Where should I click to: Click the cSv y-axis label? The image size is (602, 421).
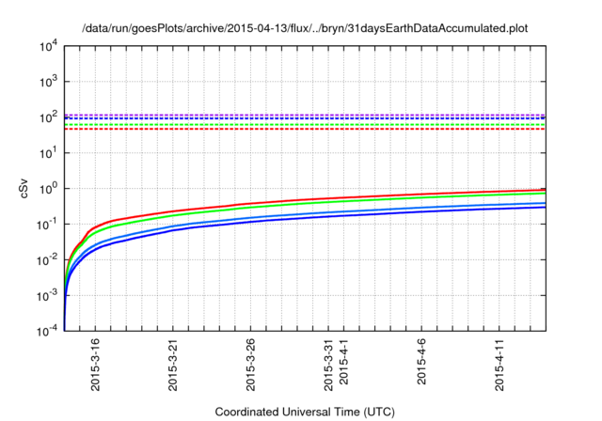[x=24, y=189]
